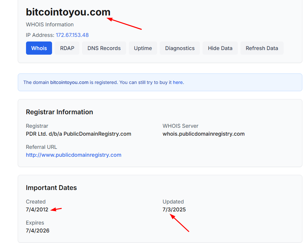The width and height of the screenshot is (305, 243).
Task: Click the Important Dates heading
Action: coord(51,188)
